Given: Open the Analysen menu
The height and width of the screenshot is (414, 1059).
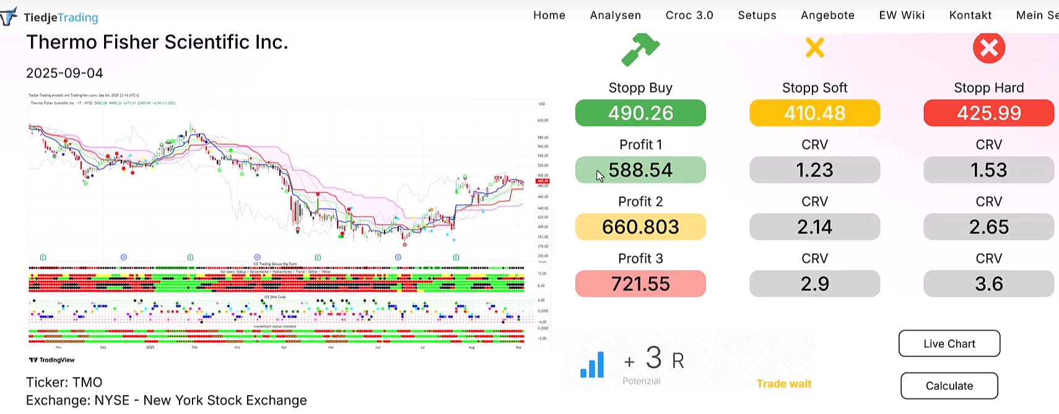Looking at the screenshot, I should coord(616,15).
